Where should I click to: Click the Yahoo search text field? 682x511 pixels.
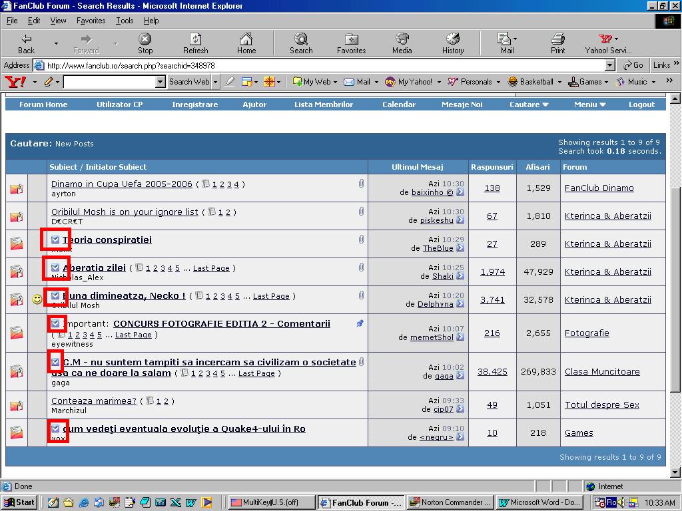[109, 82]
